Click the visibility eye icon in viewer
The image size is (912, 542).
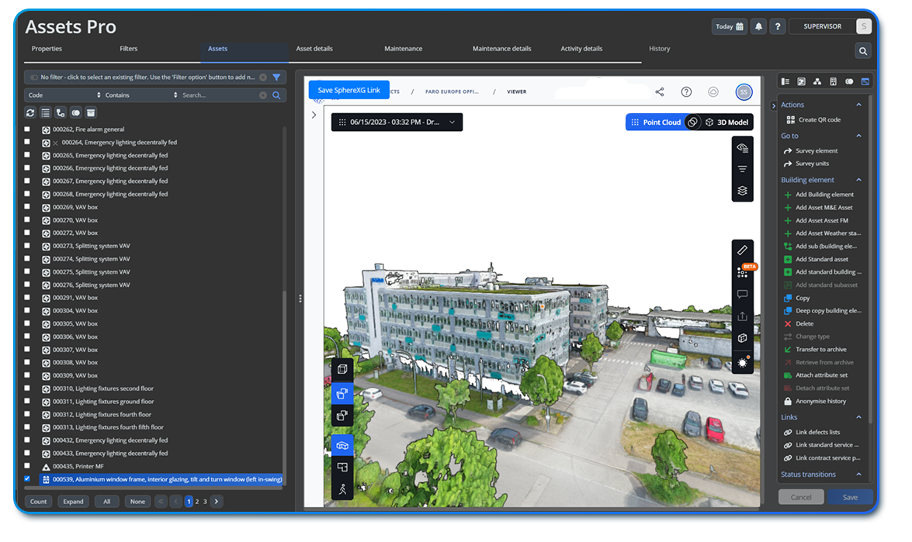(x=742, y=147)
